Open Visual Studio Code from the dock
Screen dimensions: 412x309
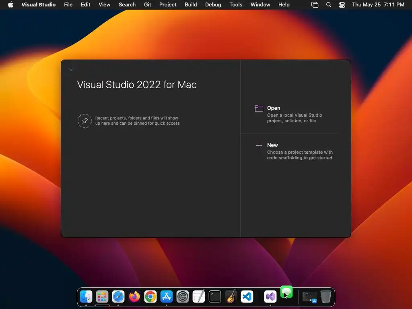tap(247, 297)
